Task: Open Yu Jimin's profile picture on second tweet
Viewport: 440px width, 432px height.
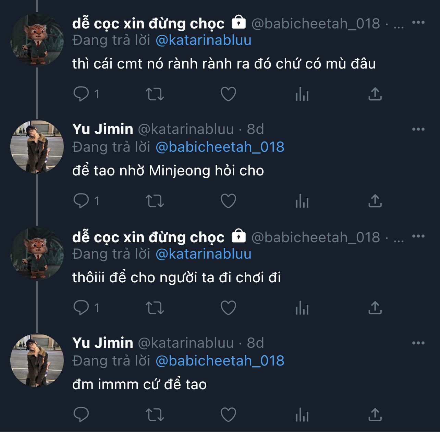Action: [x=37, y=147]
